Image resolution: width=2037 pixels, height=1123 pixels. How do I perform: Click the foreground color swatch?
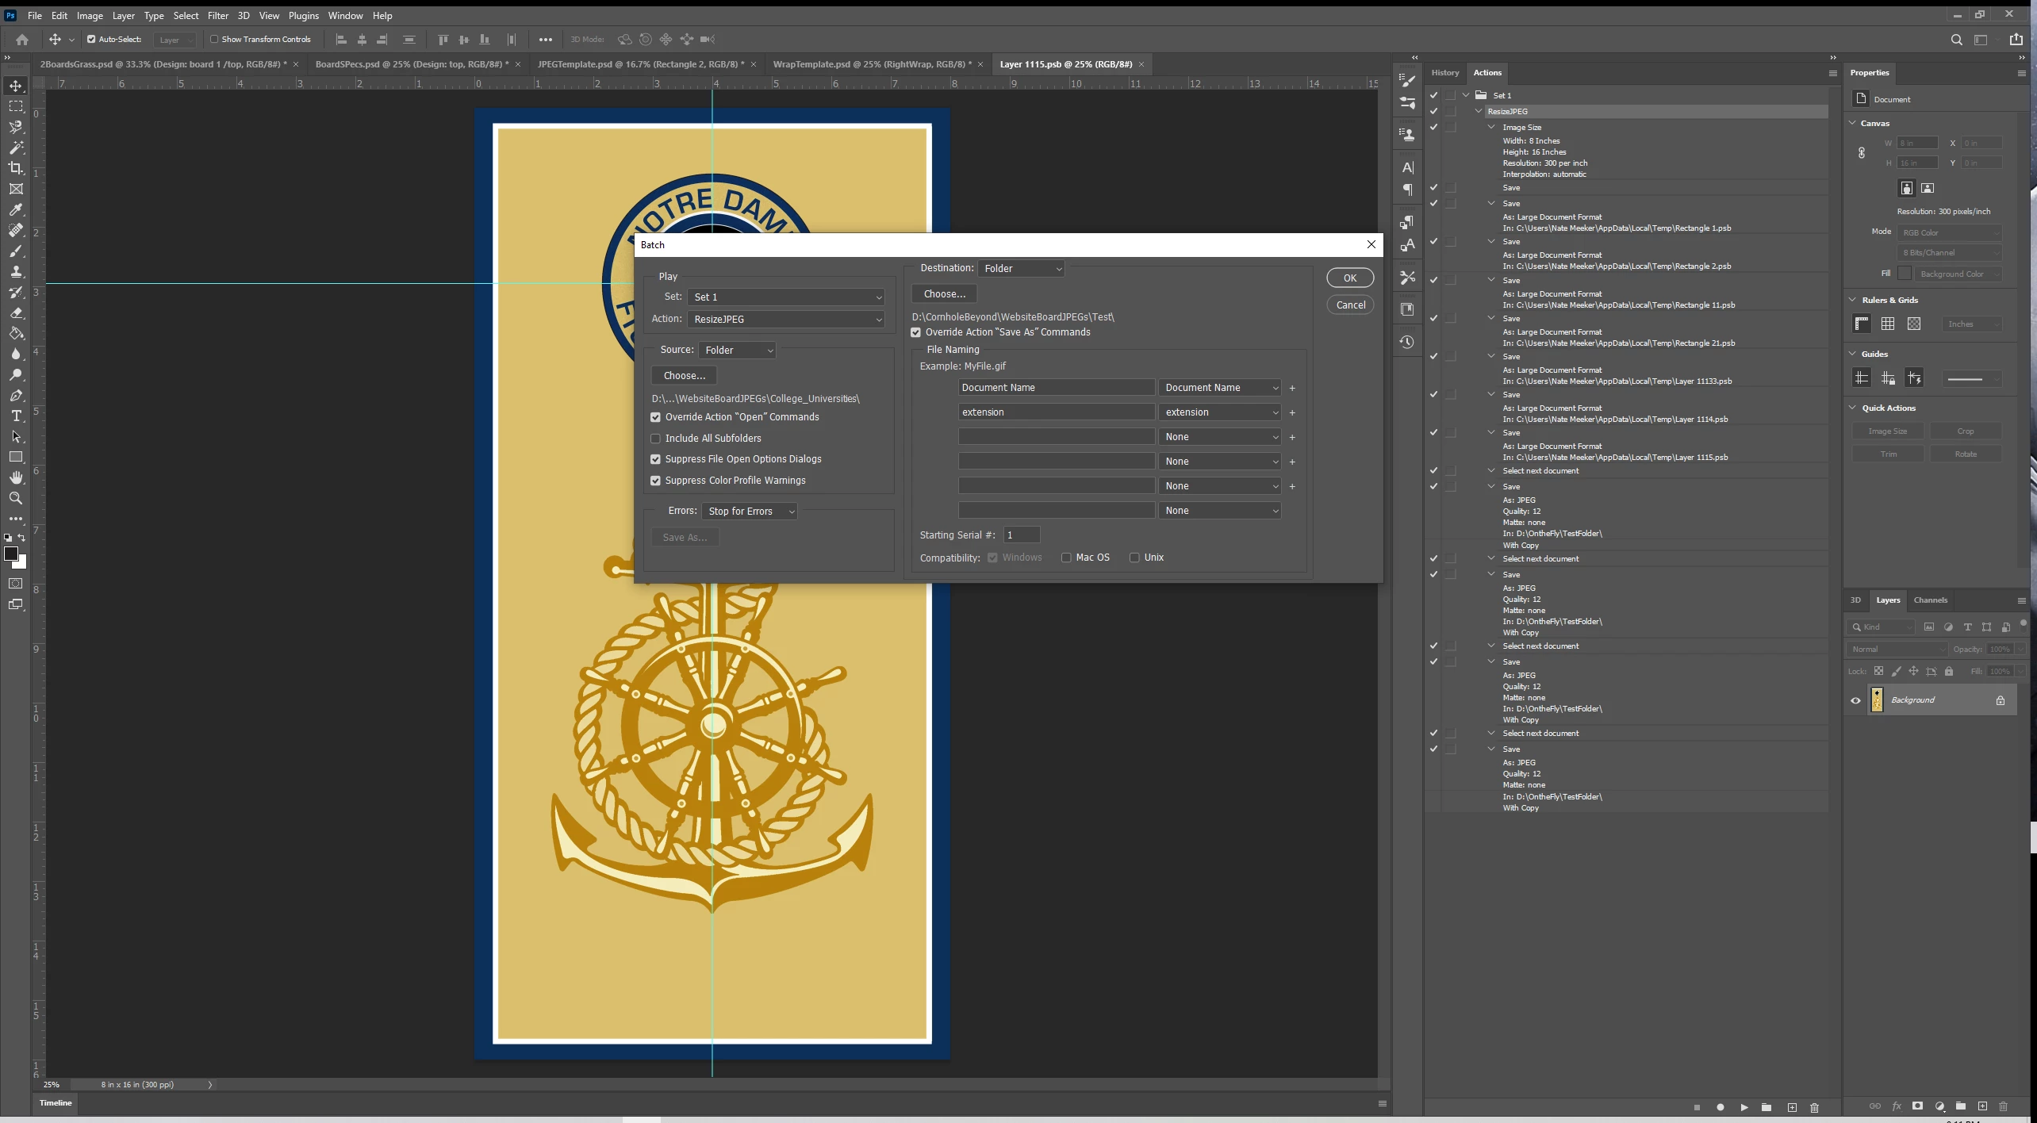coord(11,554)
